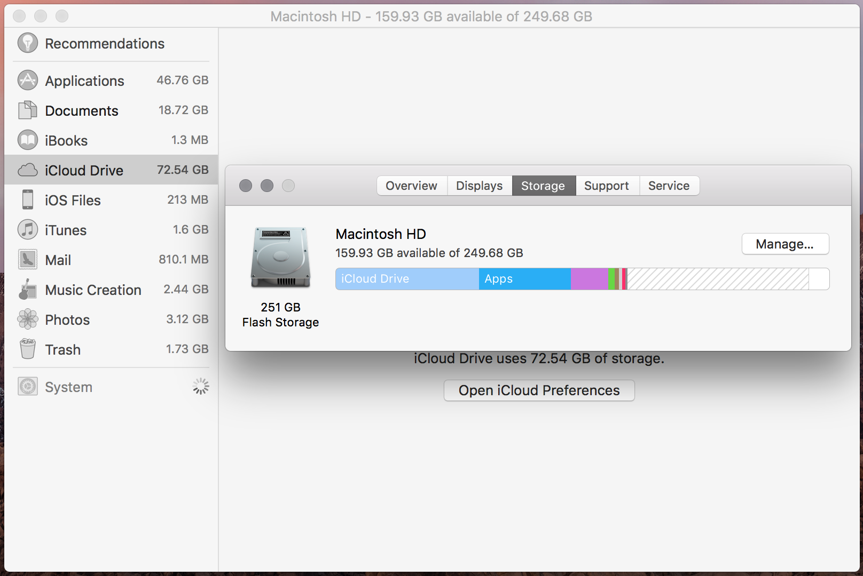Viewport: 863px width, 576px height.
Task: Close the storage management window
Action: pos(19,16)
